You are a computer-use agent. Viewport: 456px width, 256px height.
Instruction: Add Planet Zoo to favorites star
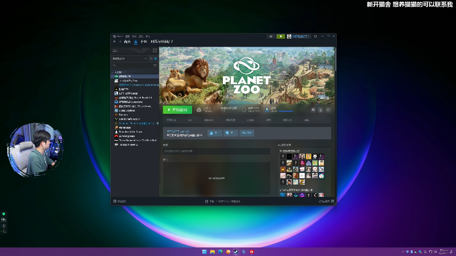click(328, 110)
